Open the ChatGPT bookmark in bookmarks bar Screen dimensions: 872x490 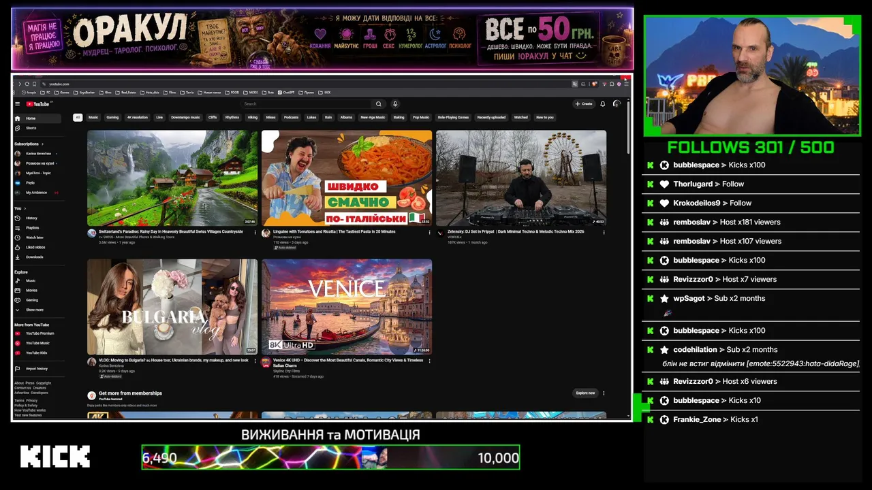pos(286,93)
